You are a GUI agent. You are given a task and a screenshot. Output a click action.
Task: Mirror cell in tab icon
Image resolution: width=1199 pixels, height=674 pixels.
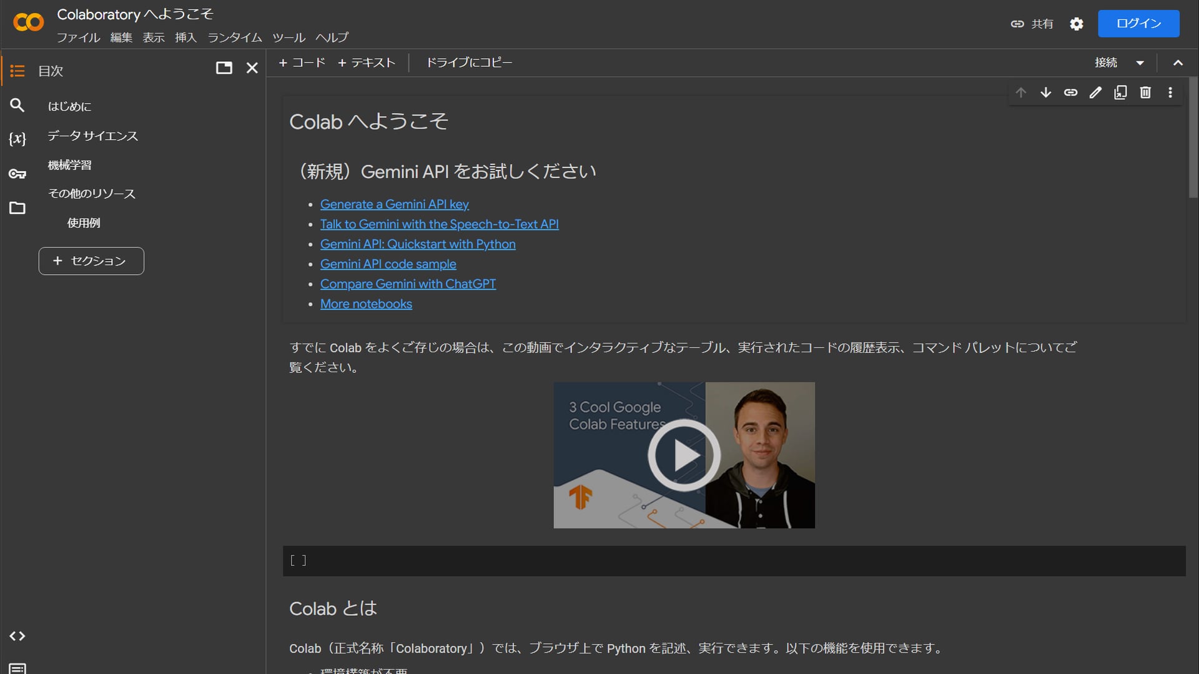pyautogui.click(x=1121, y=92)
